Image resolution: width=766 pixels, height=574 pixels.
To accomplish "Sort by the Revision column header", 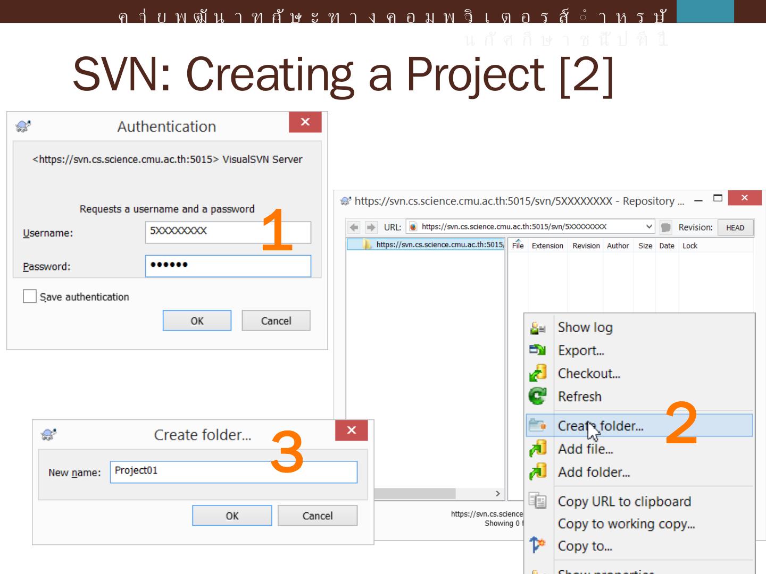I will 586,246.
